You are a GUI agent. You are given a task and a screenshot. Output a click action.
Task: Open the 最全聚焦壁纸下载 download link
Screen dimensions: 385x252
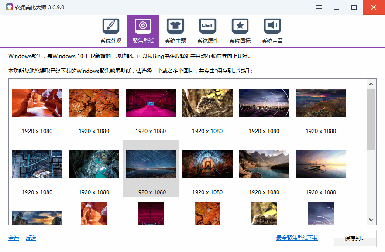click(297, 238)
